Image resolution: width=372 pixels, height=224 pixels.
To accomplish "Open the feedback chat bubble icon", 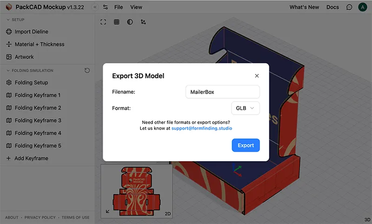I will 349,7.
